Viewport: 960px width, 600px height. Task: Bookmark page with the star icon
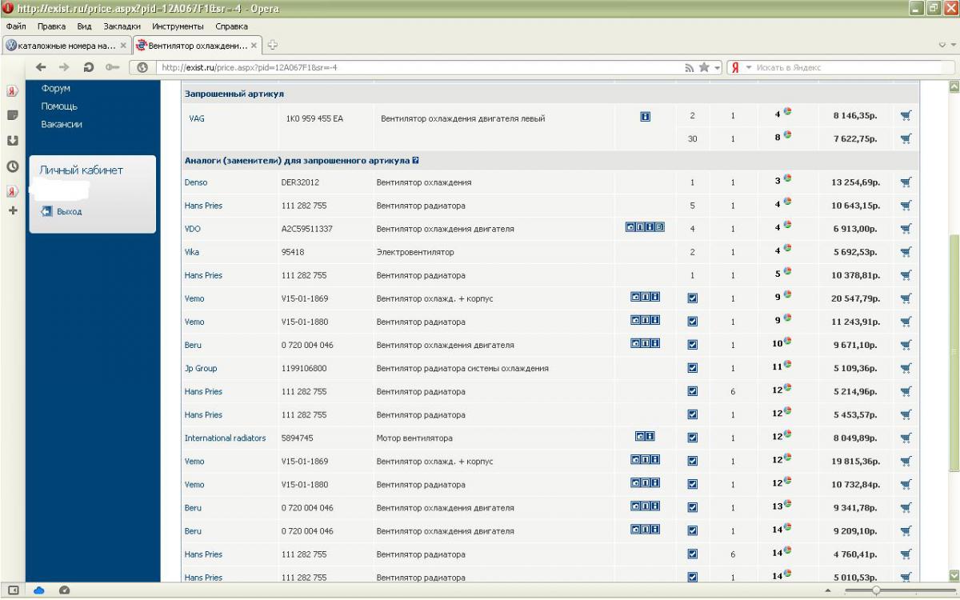pos(704,68)
